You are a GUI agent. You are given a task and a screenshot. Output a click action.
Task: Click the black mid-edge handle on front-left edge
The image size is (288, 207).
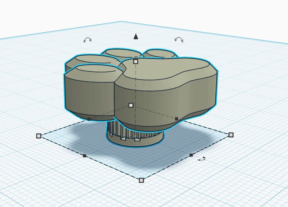click(x=85, y=156)
